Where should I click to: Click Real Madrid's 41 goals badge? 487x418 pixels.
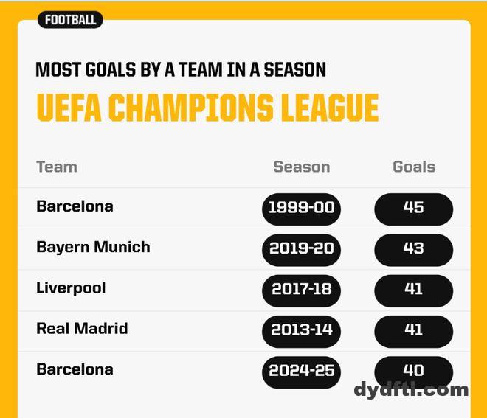[x=413, y=330]
